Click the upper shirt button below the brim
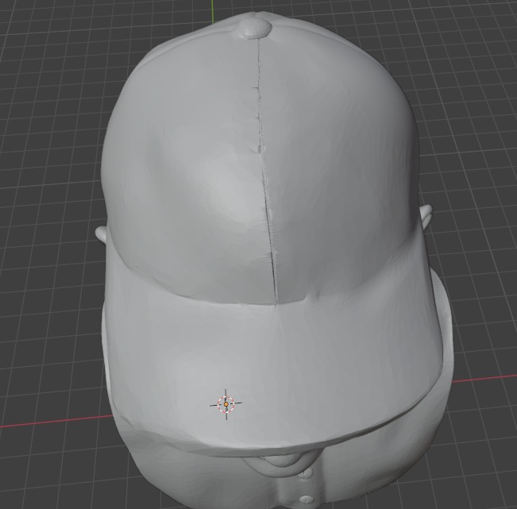Viewport: 517px width, 509px height. click(x=307, y=472)
